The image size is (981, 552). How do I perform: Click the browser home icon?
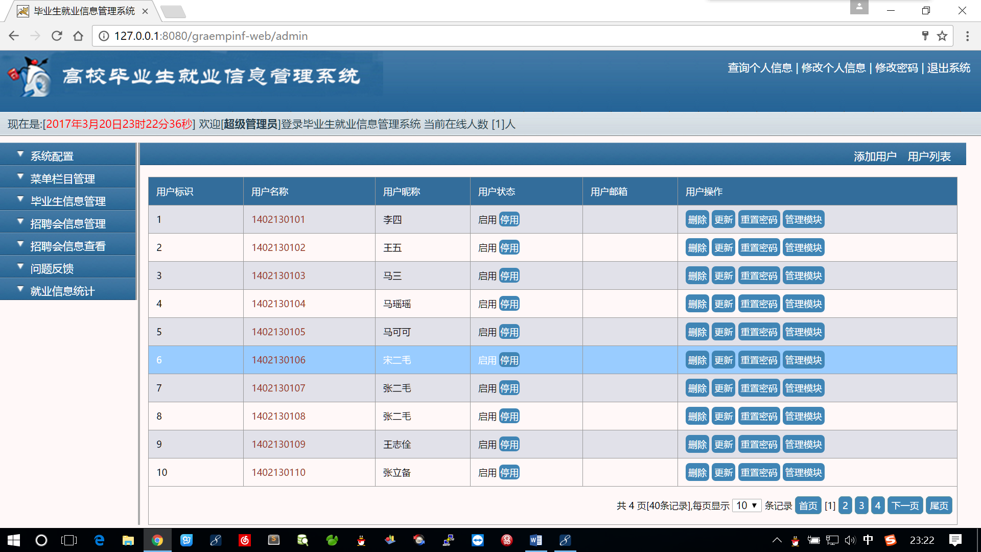(78, 36)
